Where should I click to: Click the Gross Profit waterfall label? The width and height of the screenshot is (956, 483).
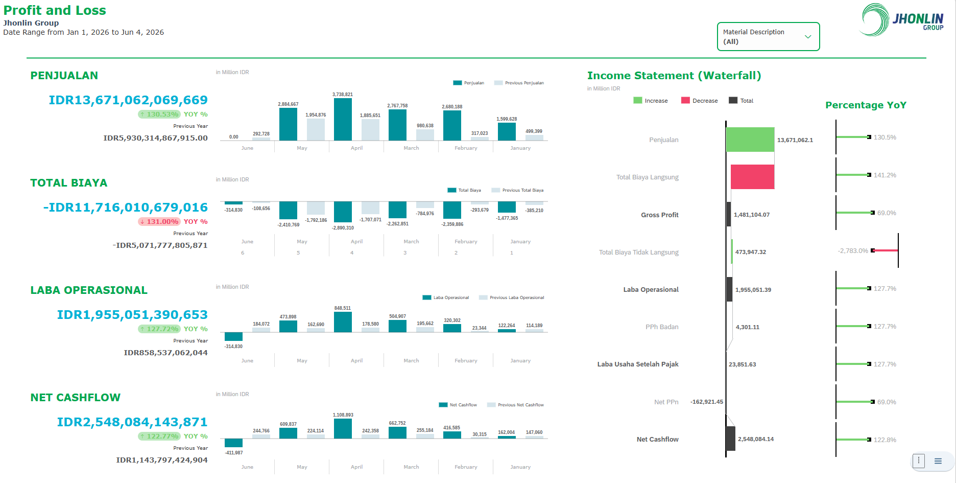[659, 215]
